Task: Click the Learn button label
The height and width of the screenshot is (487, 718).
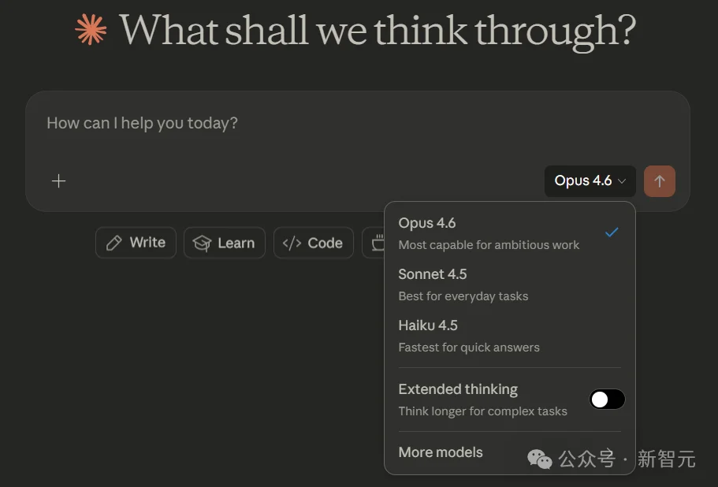Action: (236, 243)
